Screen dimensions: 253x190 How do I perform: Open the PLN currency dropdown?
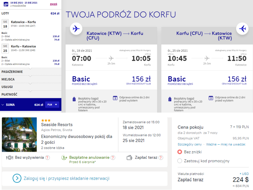pyautogui.click(x=52, y=105)
